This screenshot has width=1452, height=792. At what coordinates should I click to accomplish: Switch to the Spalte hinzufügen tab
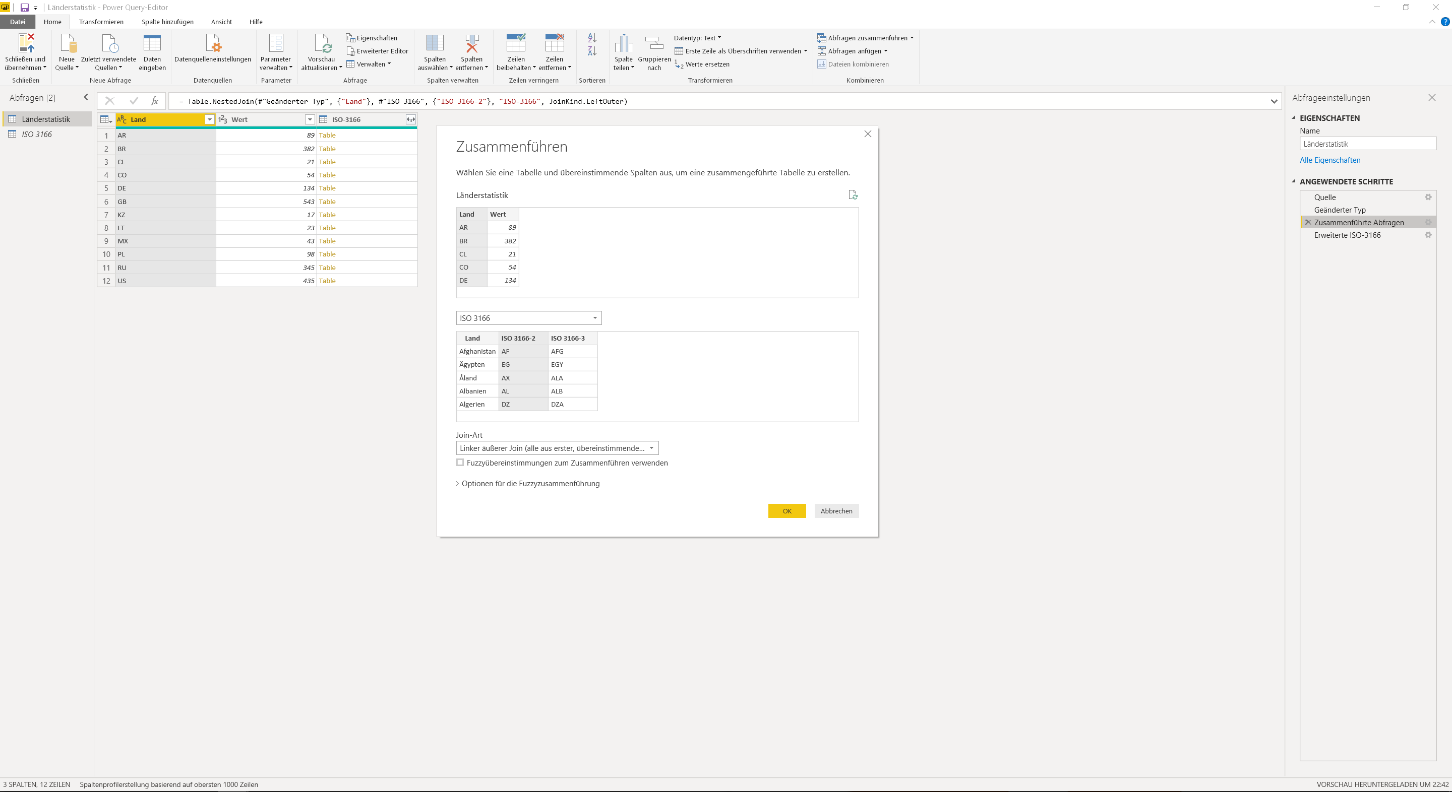point(167,21)
